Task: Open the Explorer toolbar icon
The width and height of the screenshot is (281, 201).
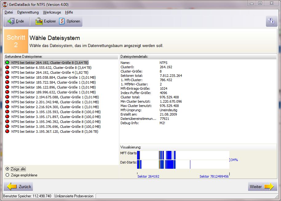Action: tap(39, 21)
